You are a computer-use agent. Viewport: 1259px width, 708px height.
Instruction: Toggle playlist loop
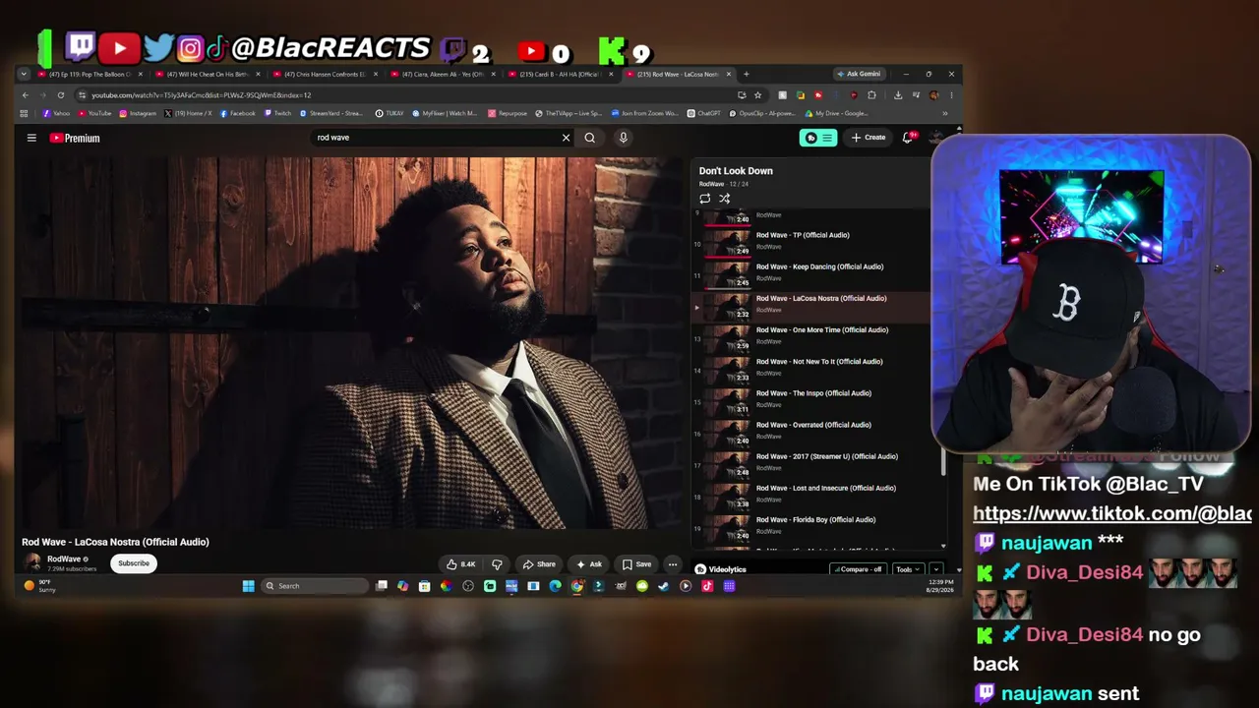(x=704, y=199)
